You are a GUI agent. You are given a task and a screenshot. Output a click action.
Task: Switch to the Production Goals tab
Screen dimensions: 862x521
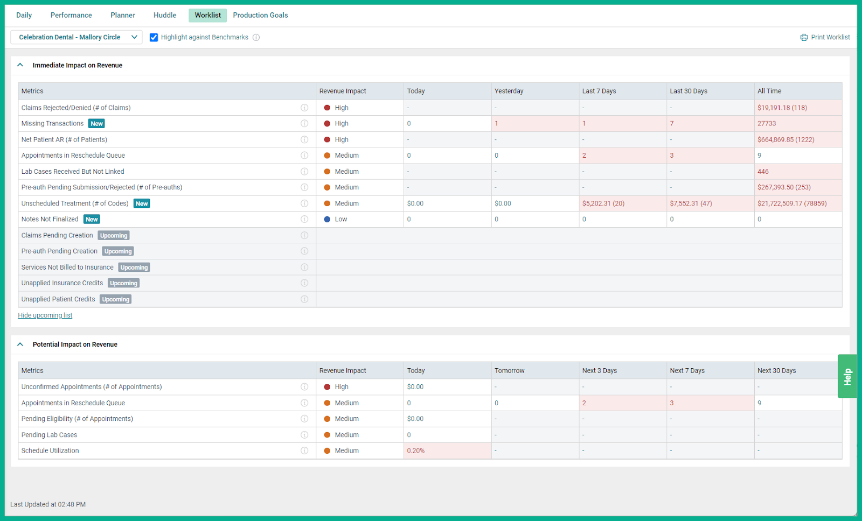coord(260,15)
